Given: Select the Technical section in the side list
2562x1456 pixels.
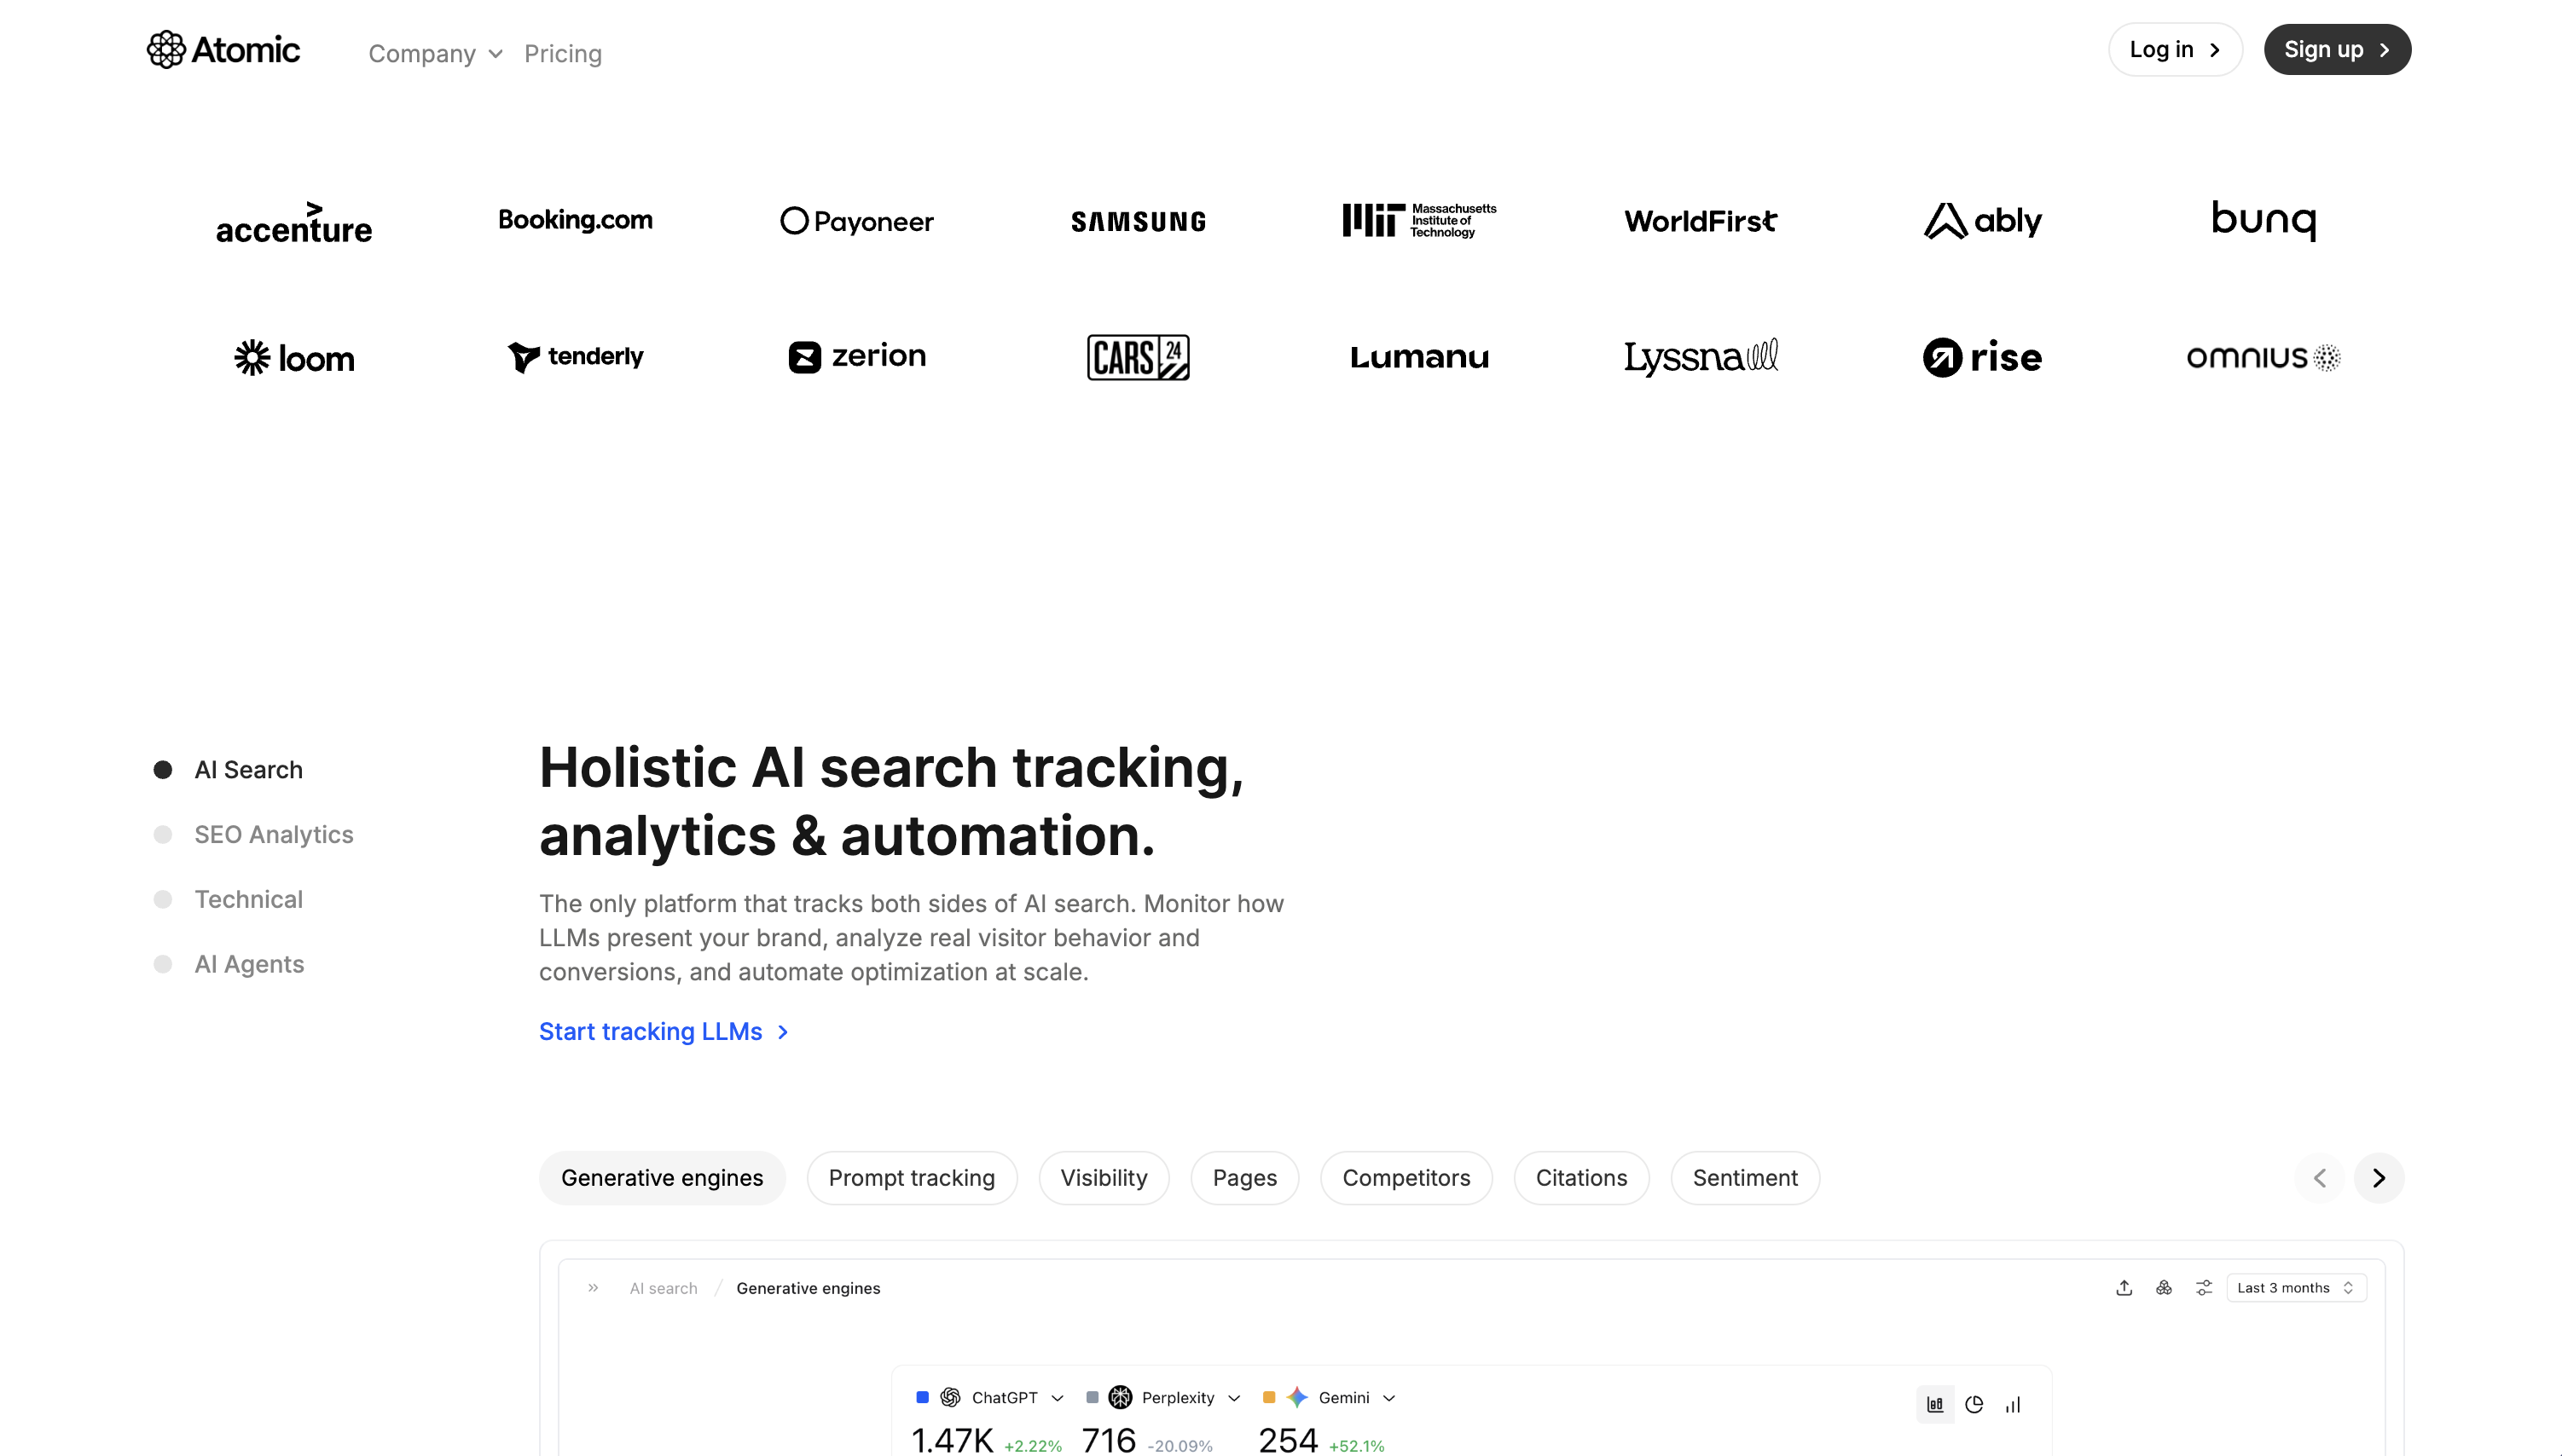Looking at the screenshot, I should tap(248, 899).
